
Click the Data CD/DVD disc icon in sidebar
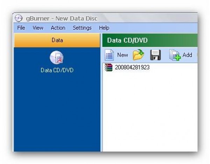(56, 58)
